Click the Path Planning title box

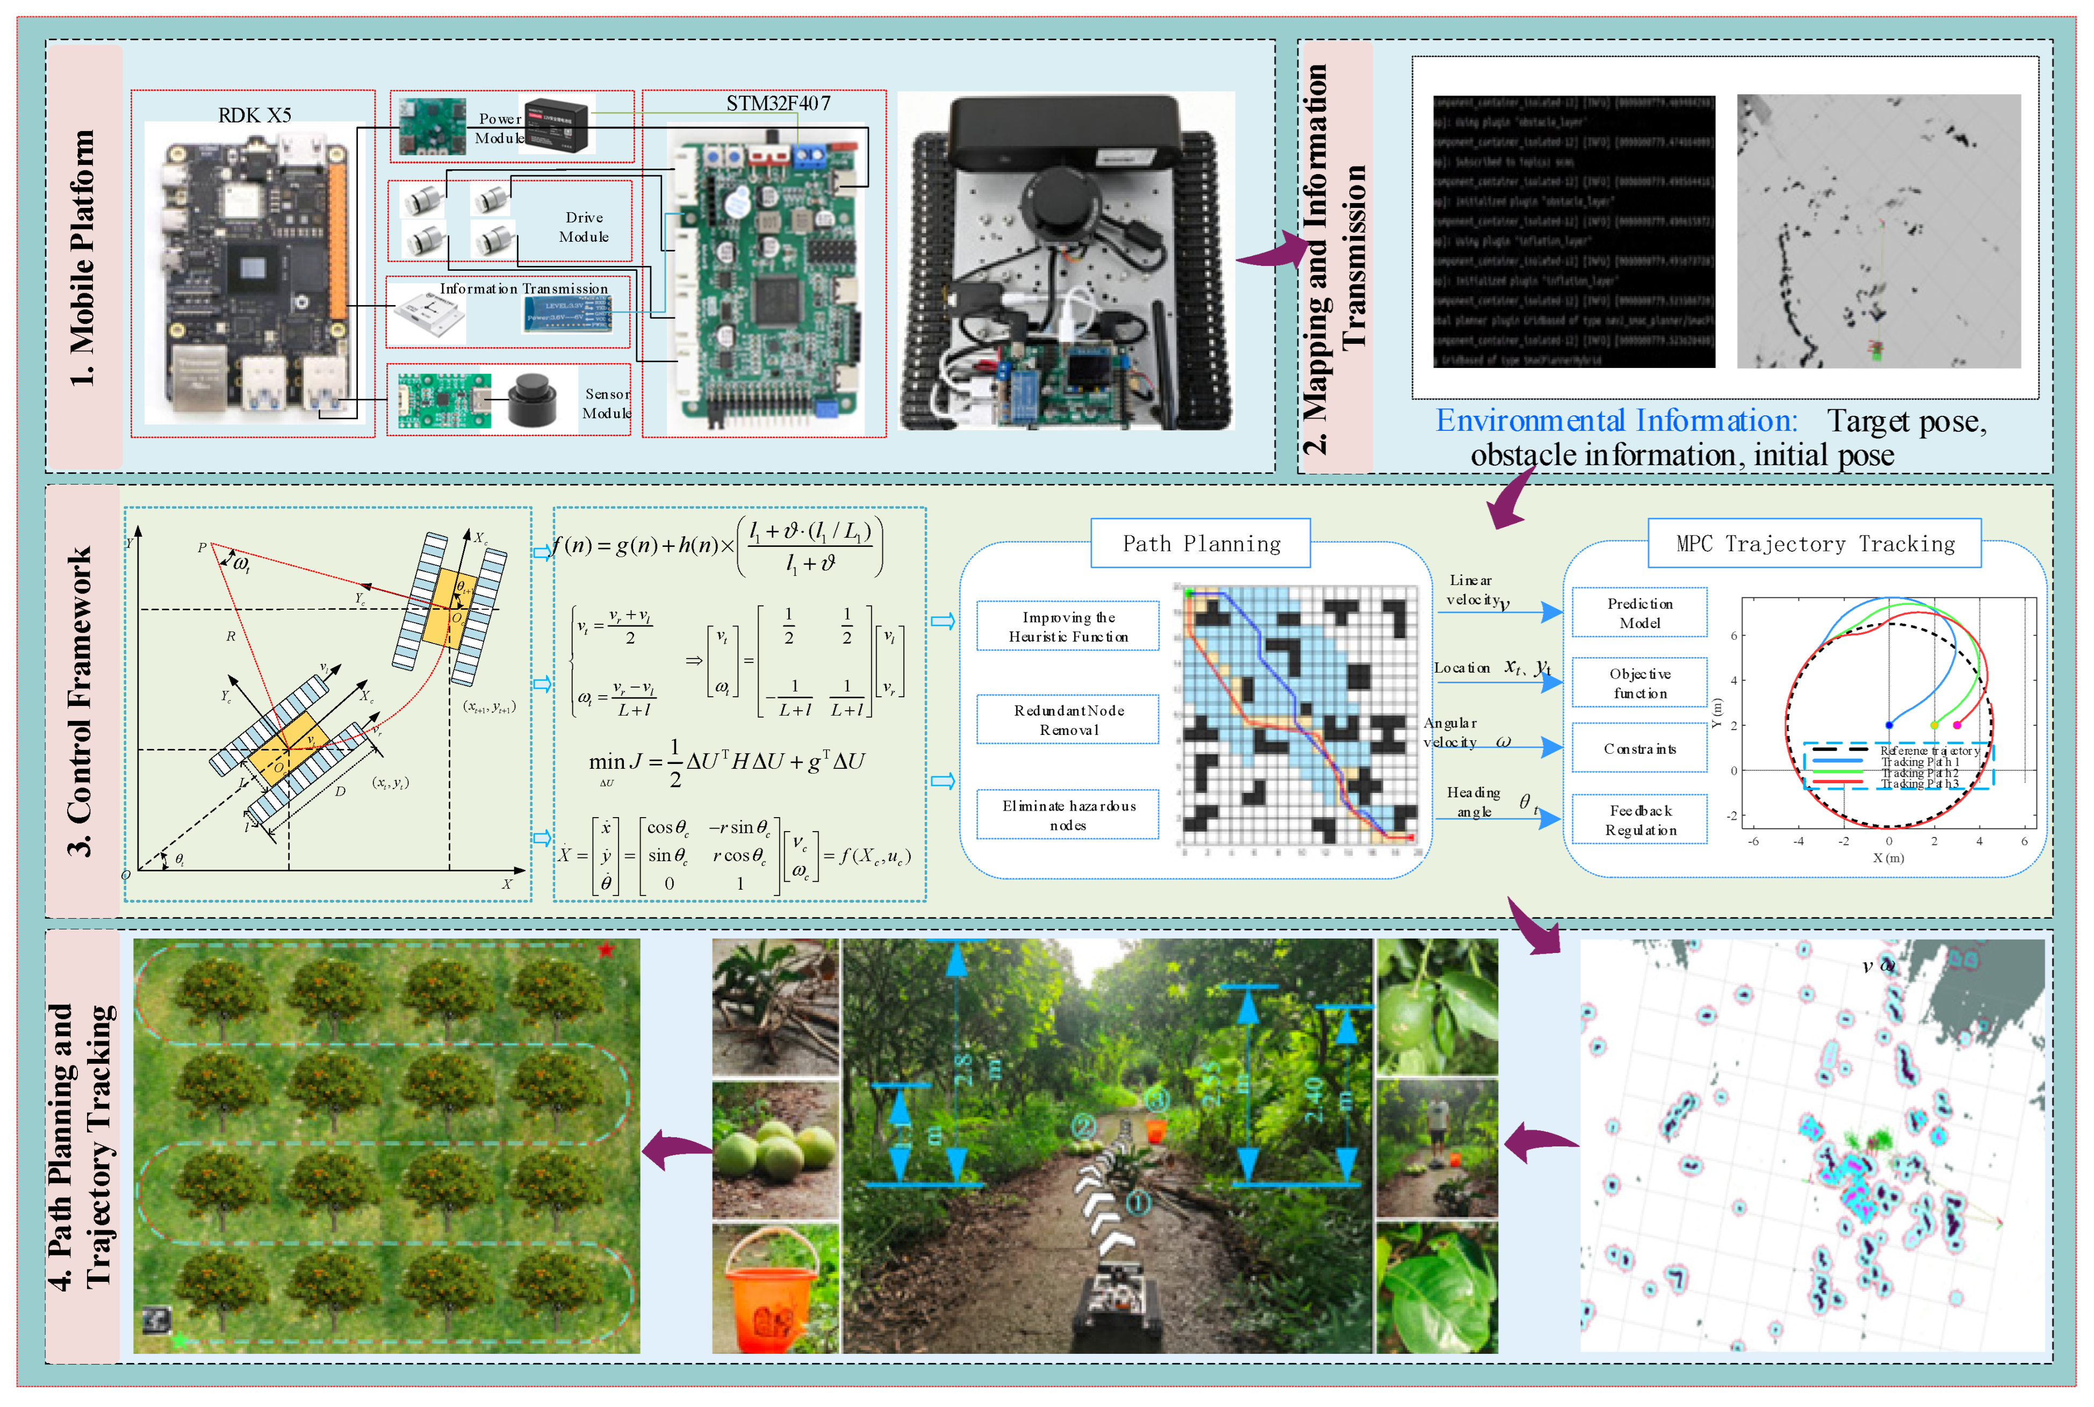coord(1201,543)
